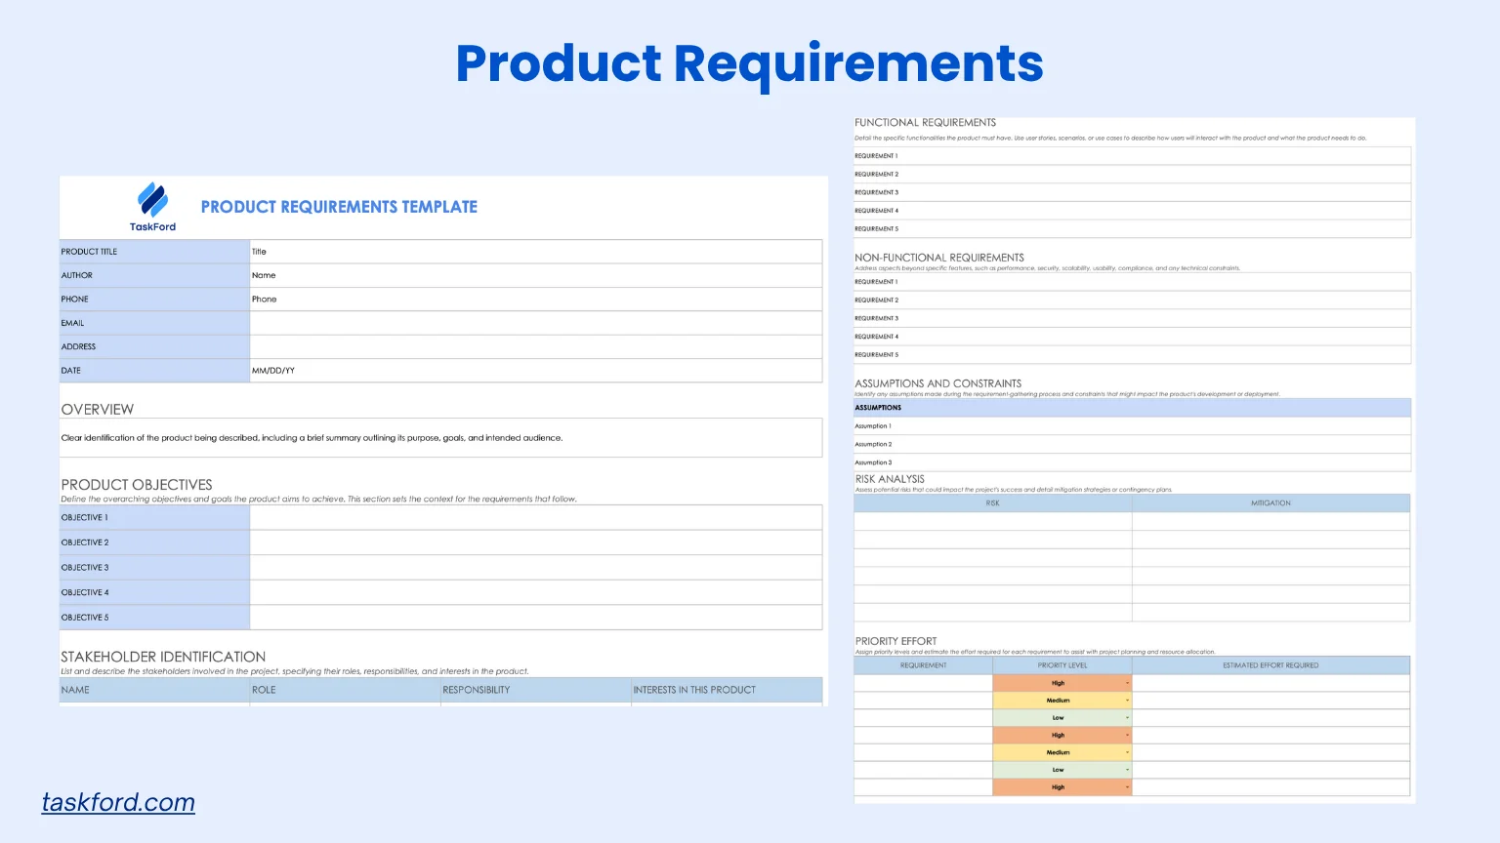This screenshot has width=1500, height=843.
Task: Open the second Low priority level dropdown
Action: coord(1127,770)
